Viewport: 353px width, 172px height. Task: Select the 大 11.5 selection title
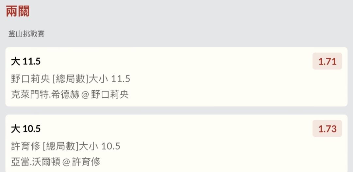pyautogui.click(x=26, y=61)
